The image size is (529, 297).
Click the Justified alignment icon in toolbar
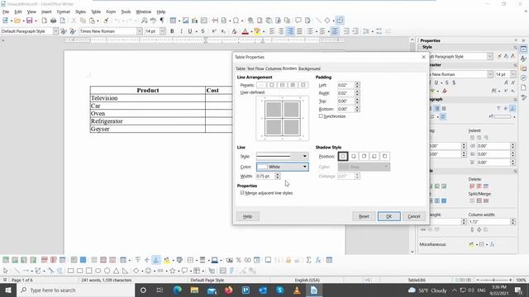(x=299, y=31)
